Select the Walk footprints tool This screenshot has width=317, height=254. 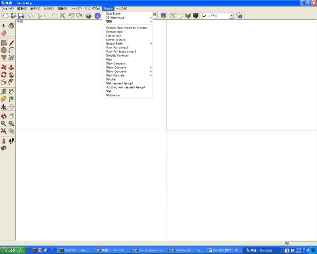point(11,140)
